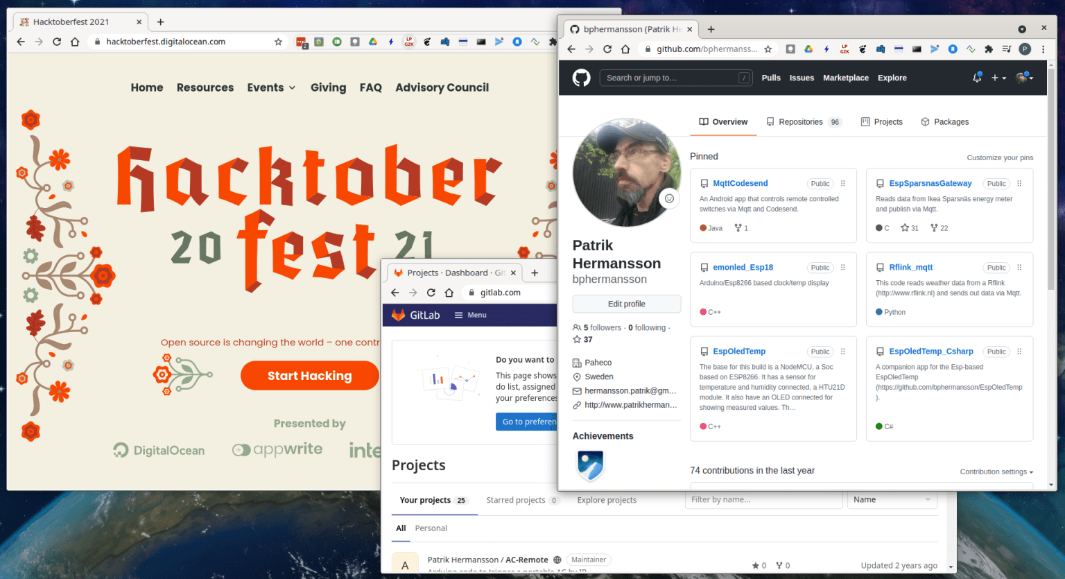Open the Contribution settings dropdown
The image size is (1065, 579).
click(996, 472)
